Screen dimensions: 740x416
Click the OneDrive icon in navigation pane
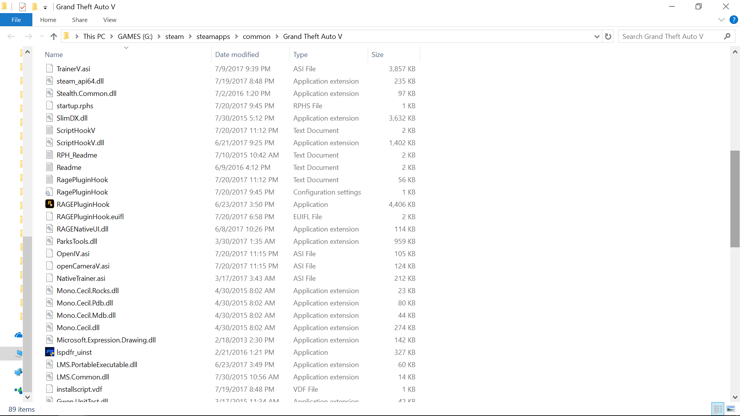(18, 335)
